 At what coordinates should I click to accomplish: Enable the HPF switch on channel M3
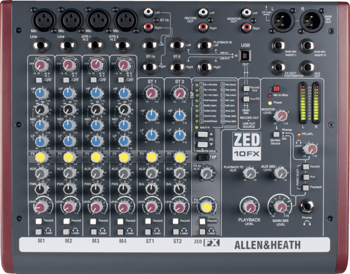click(92, 81)
